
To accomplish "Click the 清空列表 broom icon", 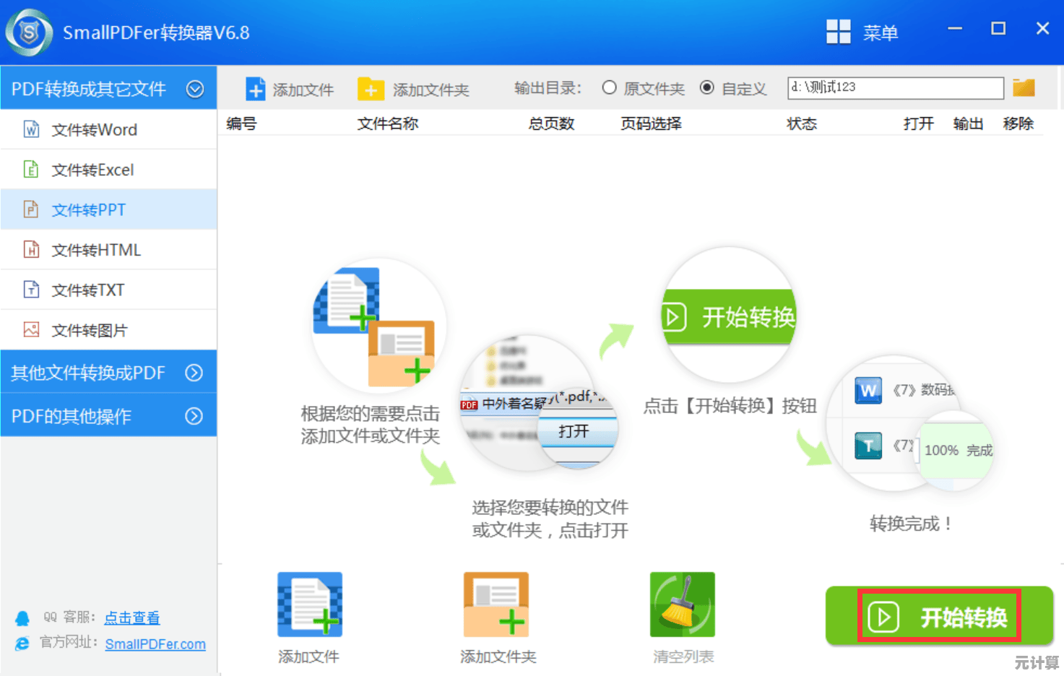I will pos(681,604).
